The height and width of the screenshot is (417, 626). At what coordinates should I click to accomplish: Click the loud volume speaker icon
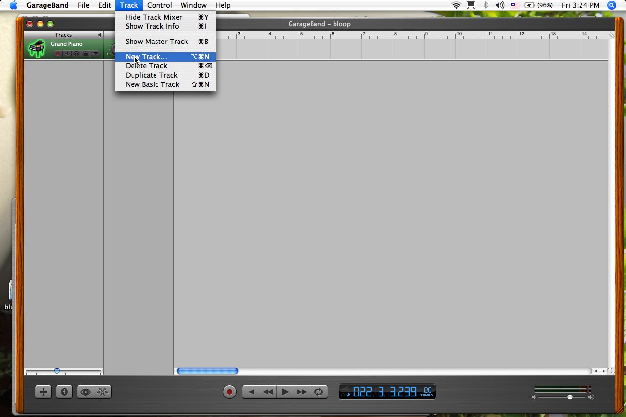(x=591, y=397)
